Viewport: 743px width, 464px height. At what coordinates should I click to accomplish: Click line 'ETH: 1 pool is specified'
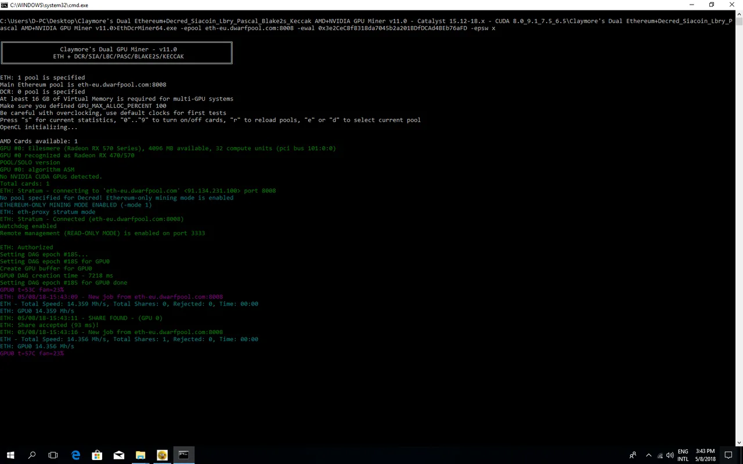point(42,78)
